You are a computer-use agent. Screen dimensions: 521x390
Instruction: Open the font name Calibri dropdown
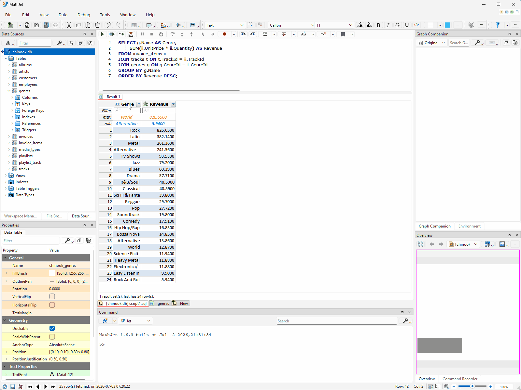tap(313, 25)
